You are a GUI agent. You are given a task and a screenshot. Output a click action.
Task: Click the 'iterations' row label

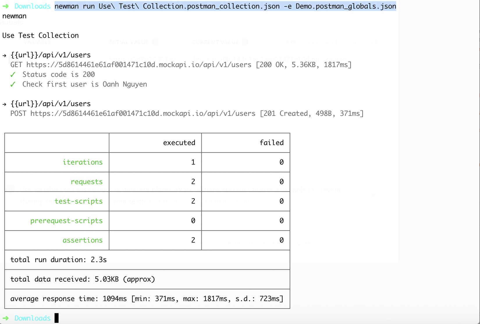(83, 162)
